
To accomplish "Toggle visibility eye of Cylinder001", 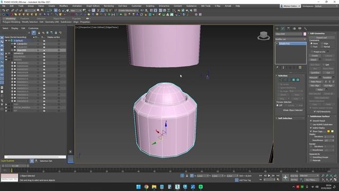I will (x=12, y=44).
